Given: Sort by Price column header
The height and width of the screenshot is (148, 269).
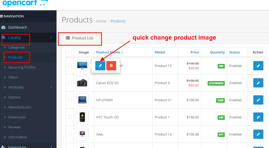Looking at the screenshot, I should point(194,52).
